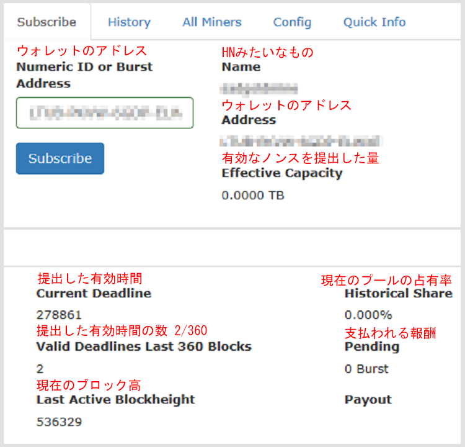Viewport: 465px width, 447px height.
Task: Click the Historical Share heading
Action: point(398,293)
